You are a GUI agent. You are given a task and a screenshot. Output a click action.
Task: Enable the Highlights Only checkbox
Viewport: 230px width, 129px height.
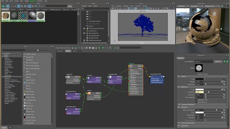196,100
